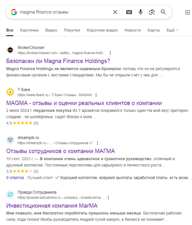Expand the 'Ещё' dropdown menu
192x225 pixels.
pyautogui.click(x=172, y=30)
